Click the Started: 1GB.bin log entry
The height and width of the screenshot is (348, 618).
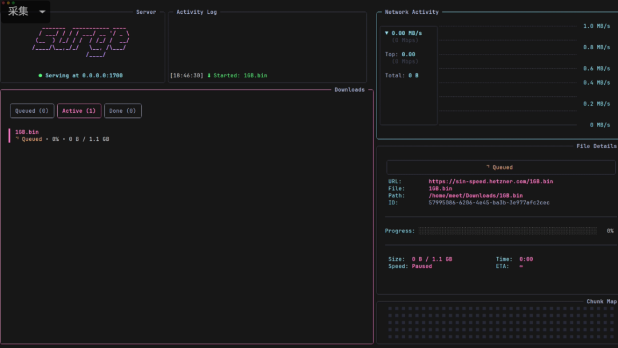240,76
